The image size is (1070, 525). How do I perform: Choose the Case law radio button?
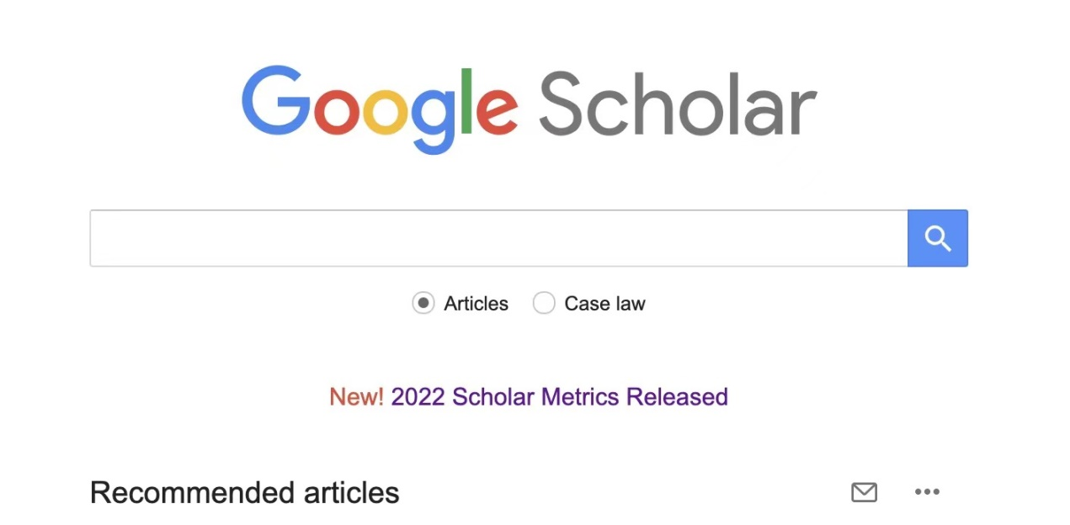(x=544, y=303)
